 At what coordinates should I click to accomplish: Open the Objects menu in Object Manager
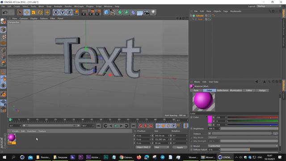point(217,11)
